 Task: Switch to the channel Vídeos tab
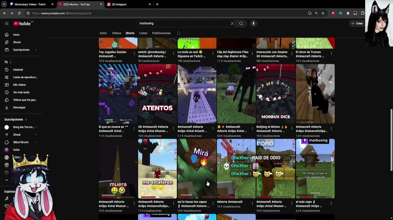click(x=116, y=33)
